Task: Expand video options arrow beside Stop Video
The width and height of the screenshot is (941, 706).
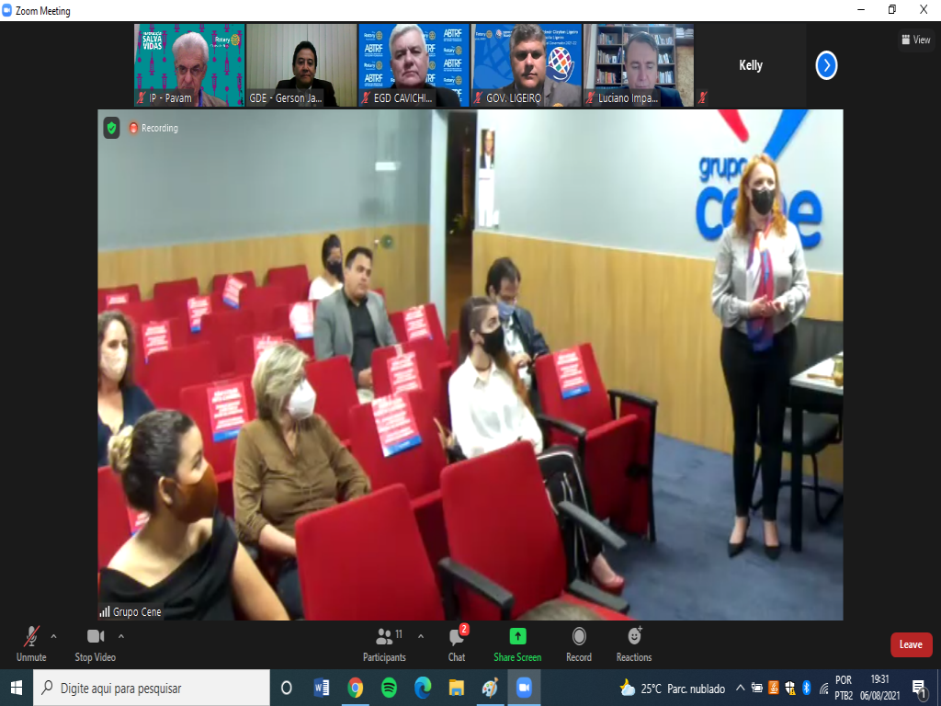Action: [x=121, y=635]
